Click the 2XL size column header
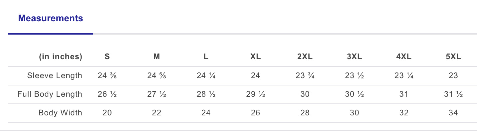The height and width of the screenshot is (133, 477). (305, 57)
